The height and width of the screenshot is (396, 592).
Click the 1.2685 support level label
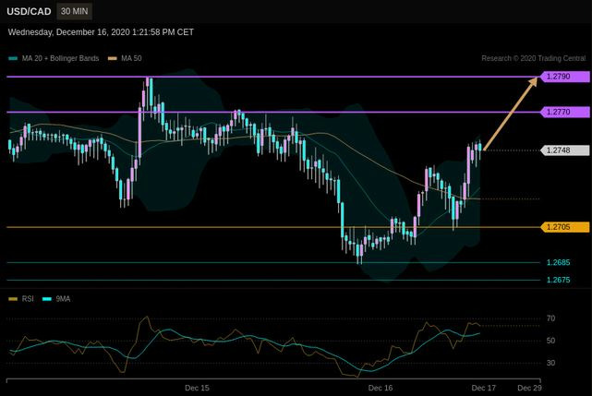(x=559, y=262)
